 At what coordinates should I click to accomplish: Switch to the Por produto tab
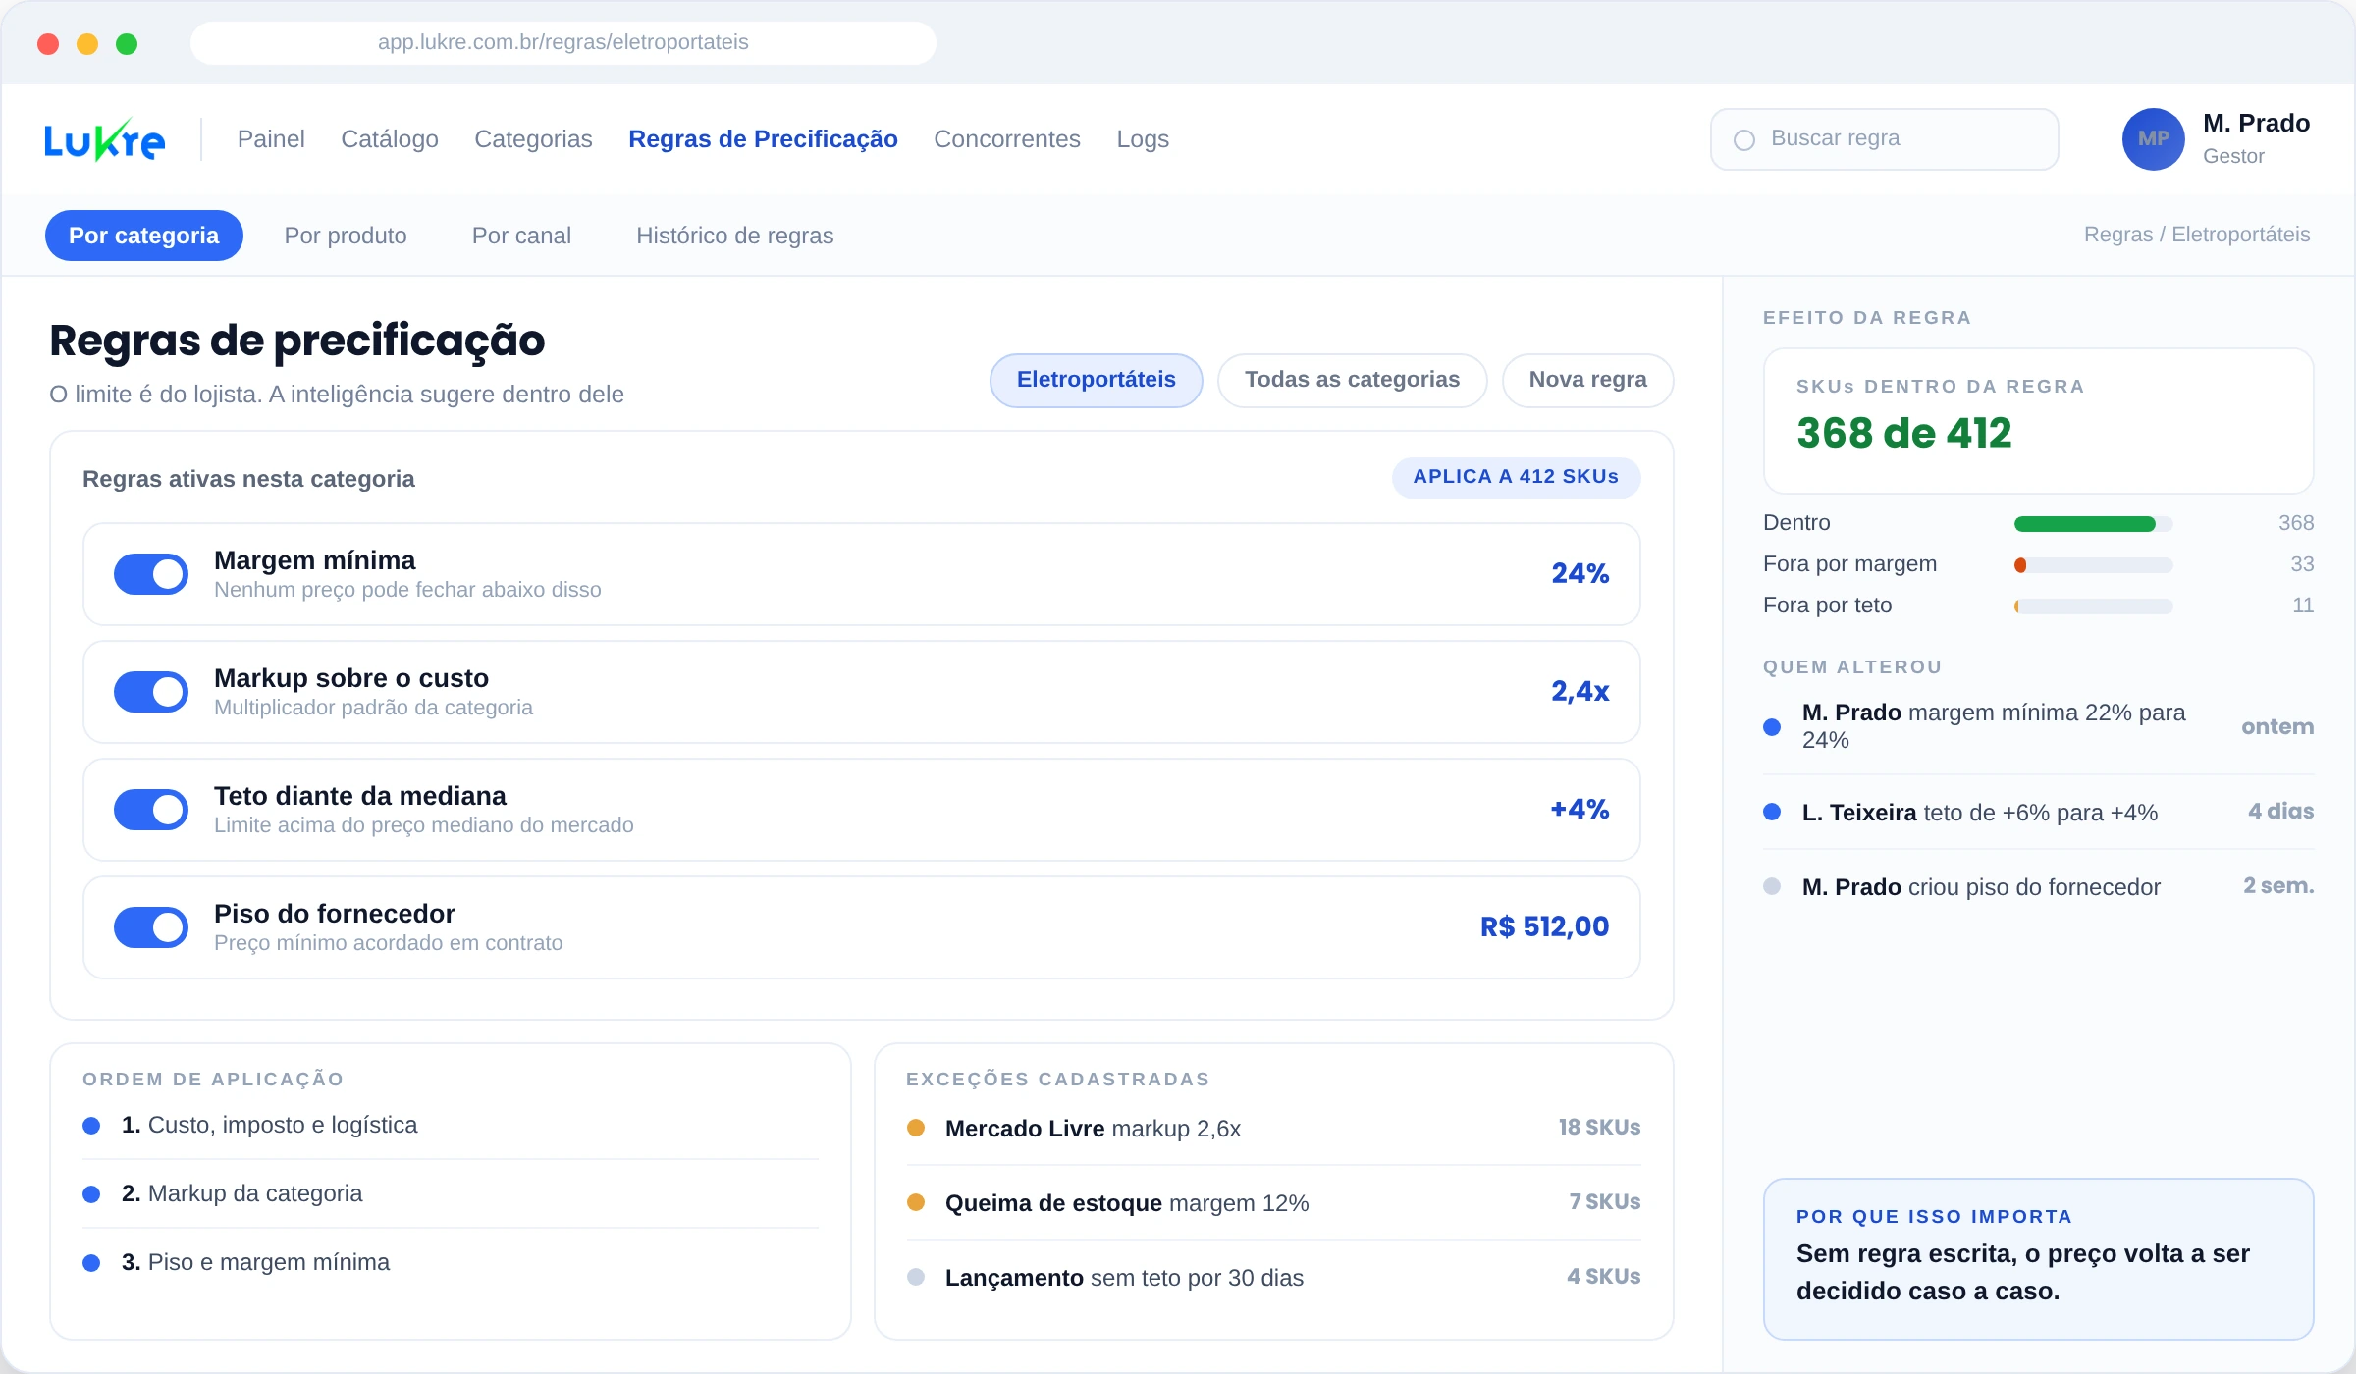point(346,236)
